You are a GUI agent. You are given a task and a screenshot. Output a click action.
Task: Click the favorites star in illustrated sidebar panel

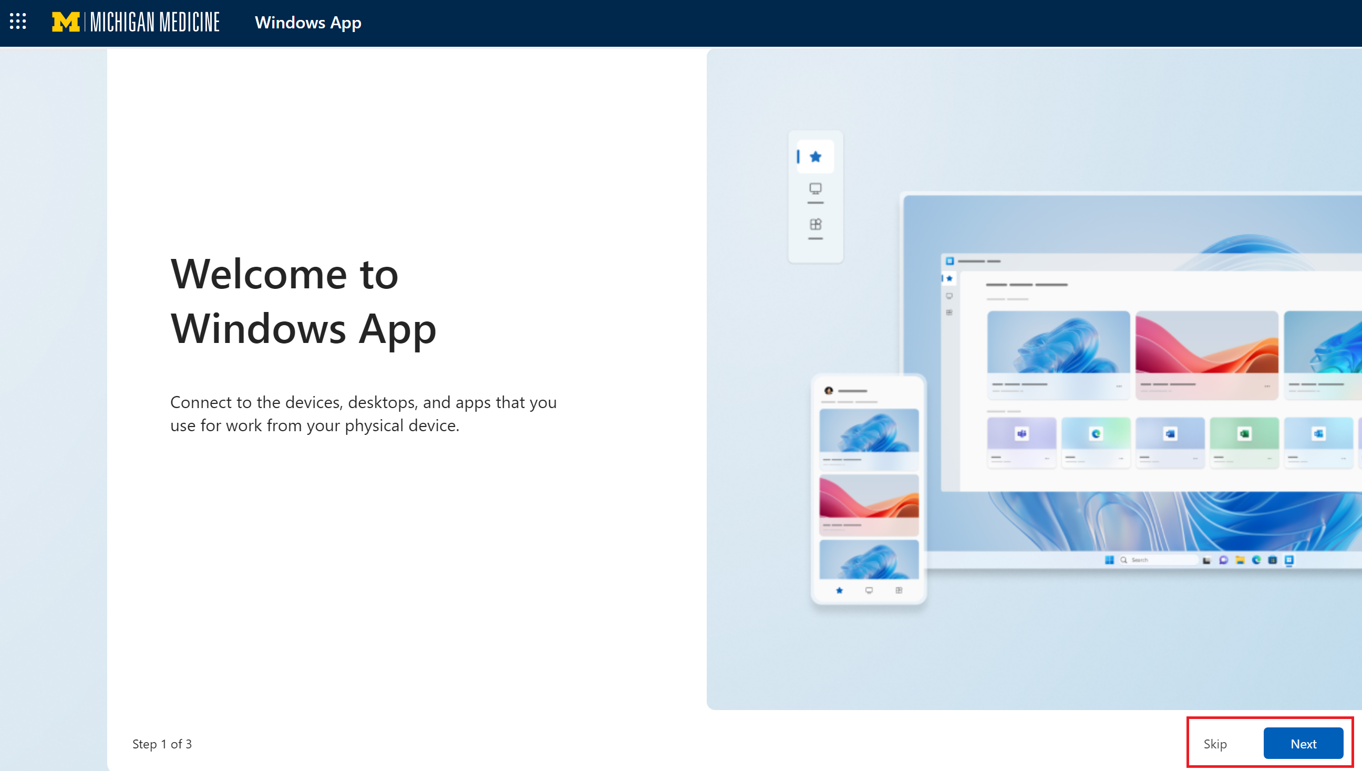816,157
